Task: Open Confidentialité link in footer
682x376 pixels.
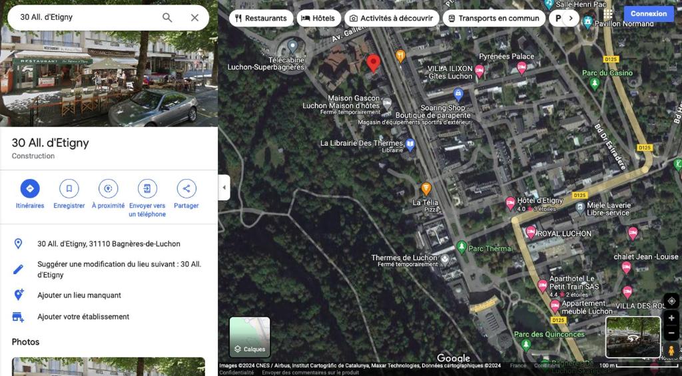Action: (x=236, y=373)
